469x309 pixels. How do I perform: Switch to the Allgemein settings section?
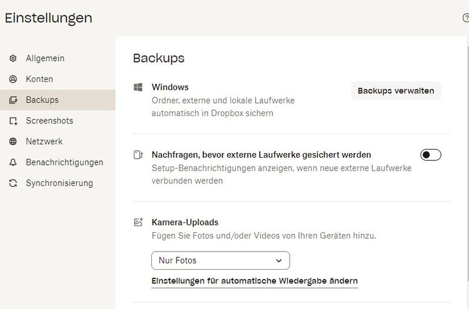tap(45, 59)
